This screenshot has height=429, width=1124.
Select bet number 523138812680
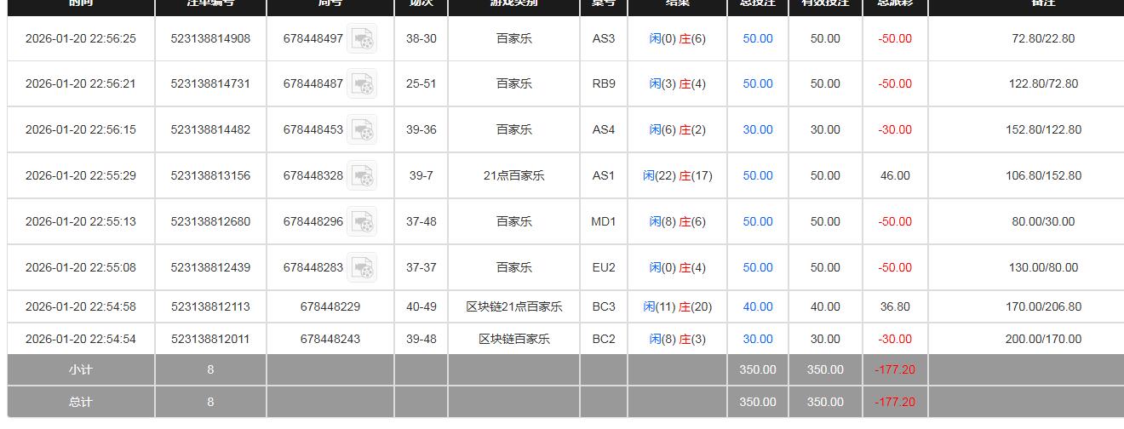pyautogui.click(x=210, y=221)
